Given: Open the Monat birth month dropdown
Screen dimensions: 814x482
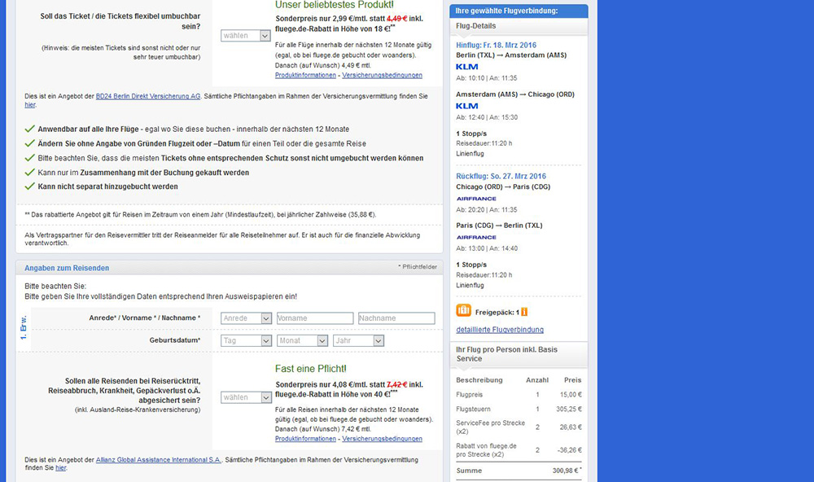Looking at the screenshot, I should click(302, 340).
